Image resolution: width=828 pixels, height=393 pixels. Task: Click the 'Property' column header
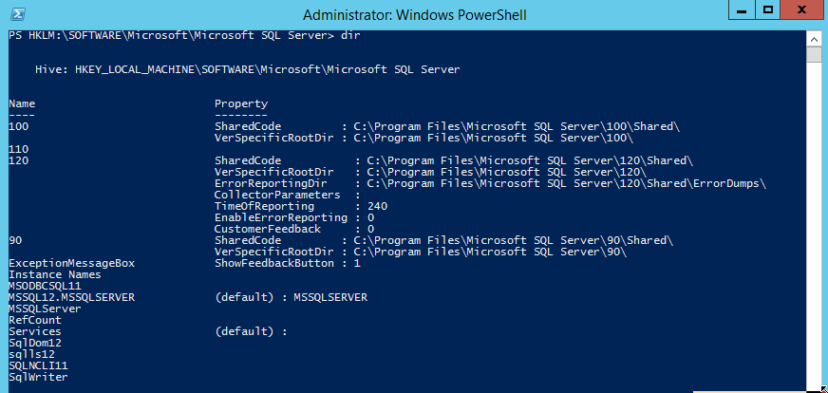pos(241,103)
